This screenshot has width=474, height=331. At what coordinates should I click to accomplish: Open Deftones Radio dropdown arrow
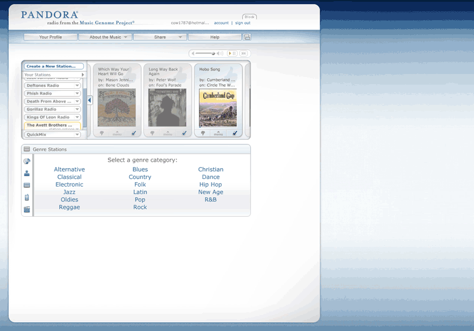tap(78, 85)
